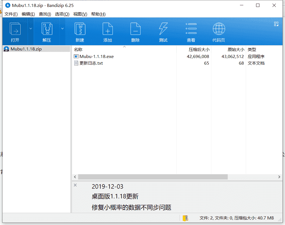285x225 pixels.
Task: Select the 更新日志.txt file row
Action: click(x=177, y=63)
